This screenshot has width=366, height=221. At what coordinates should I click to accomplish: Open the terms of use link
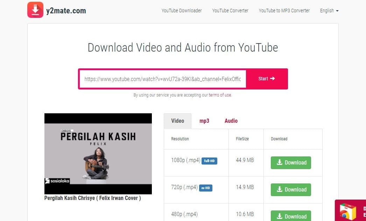click(220, 95)
